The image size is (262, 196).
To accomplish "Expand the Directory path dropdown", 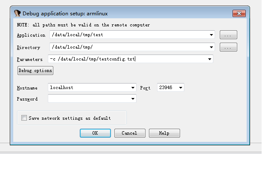I will pyautogui.click(x=211, y=47).
